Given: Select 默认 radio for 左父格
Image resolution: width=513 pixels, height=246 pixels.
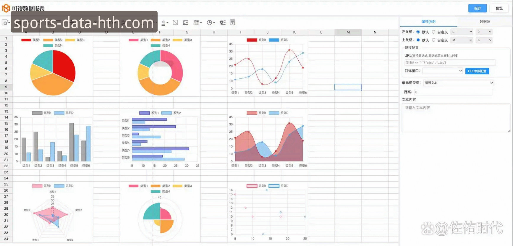Looking at the screenshot, I should pyautogui.click(x=418, y=32).
